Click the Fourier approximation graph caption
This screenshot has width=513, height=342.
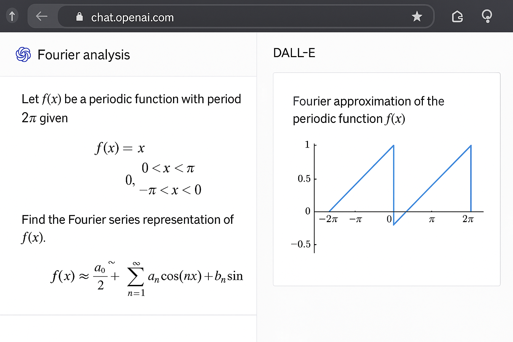tap(368, 110)
